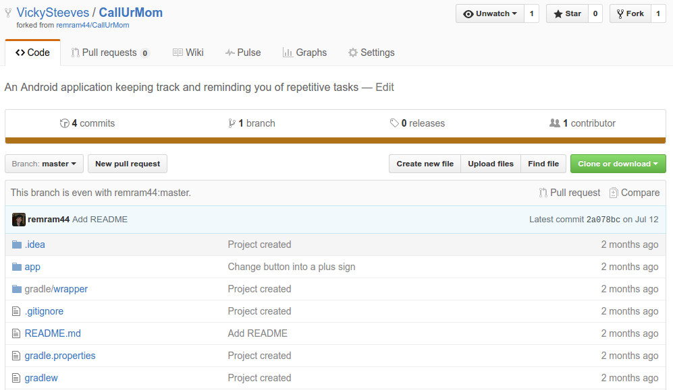673x390 pixels.
Task: Click the contributors people icon
Action: [555, 123]
